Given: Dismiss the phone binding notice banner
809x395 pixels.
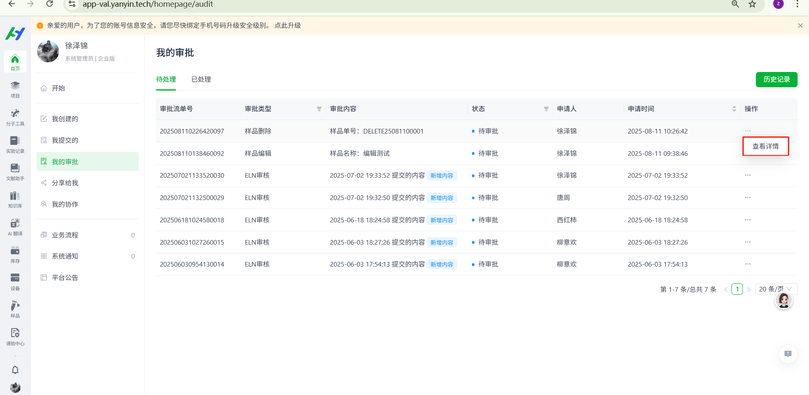Looking at the screenshot, I should (800, 25).
